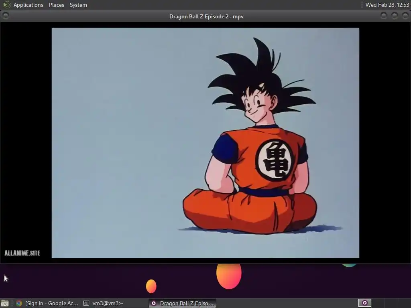This screenshot has width=411, height=308.
Task: Click the Dragon Ball Z Episode 2 - mpv title bar
Action: 206,16
